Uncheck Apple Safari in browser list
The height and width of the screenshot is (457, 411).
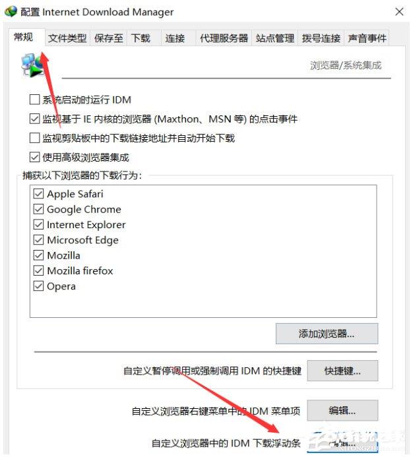coord(38,193)
